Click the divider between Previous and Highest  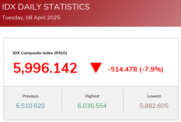tap(62, 100)
